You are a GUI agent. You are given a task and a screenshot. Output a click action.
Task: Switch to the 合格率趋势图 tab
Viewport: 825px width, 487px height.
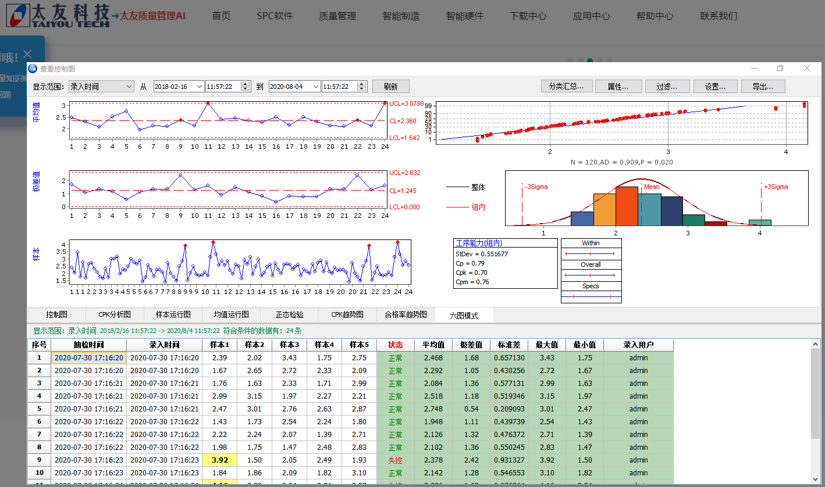pos(406,314)
